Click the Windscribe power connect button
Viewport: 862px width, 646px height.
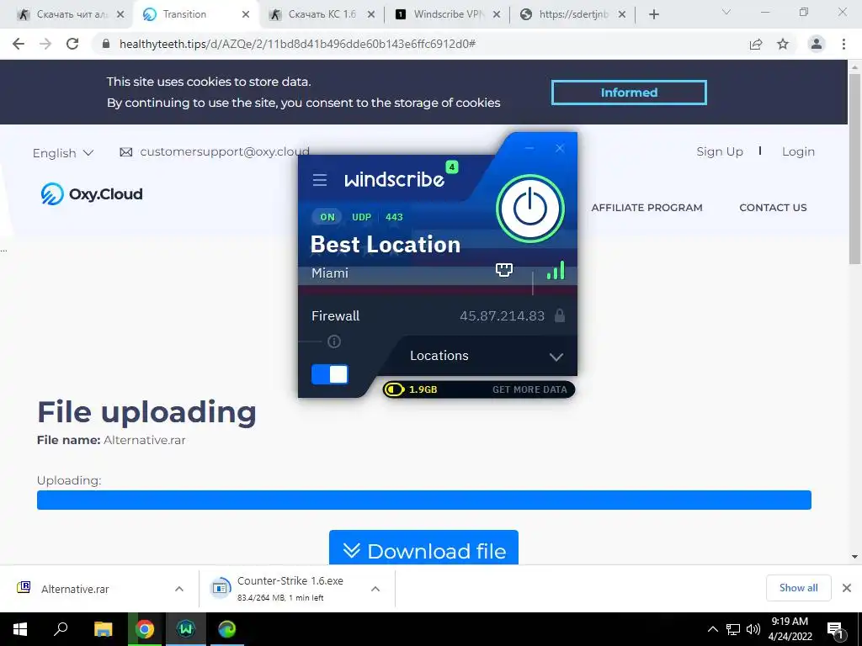tap(530, 209)
